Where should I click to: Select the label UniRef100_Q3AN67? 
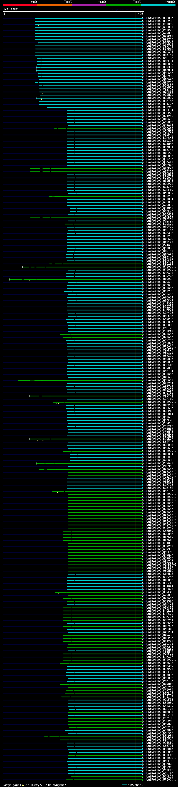tap(159, 208)
